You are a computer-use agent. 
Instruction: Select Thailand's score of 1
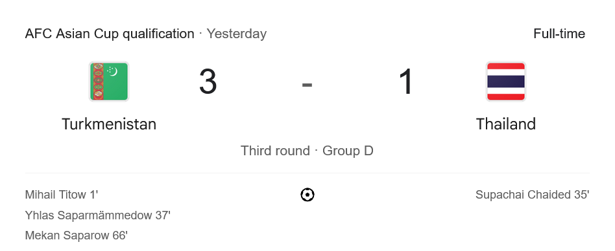coord(406,82)
